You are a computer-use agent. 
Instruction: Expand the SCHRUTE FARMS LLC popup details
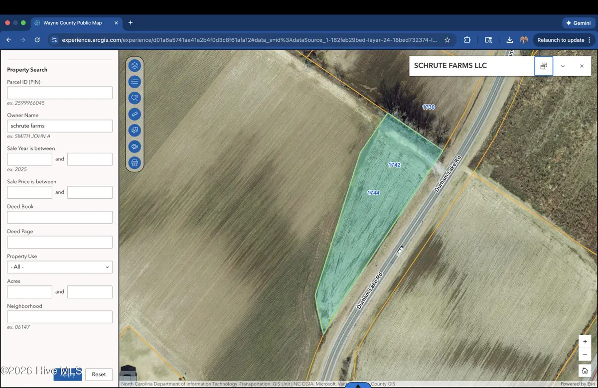pos(563,66)
